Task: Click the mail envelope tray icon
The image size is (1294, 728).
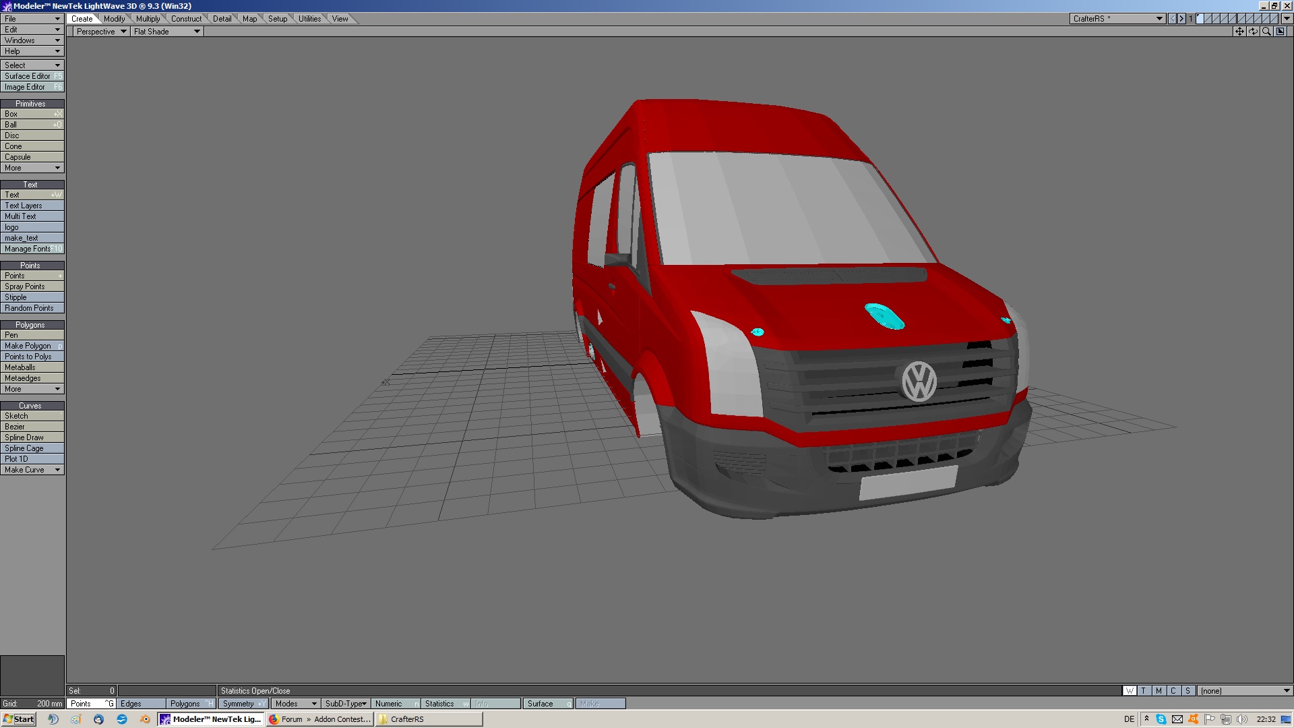Action: coord(1177,719)
